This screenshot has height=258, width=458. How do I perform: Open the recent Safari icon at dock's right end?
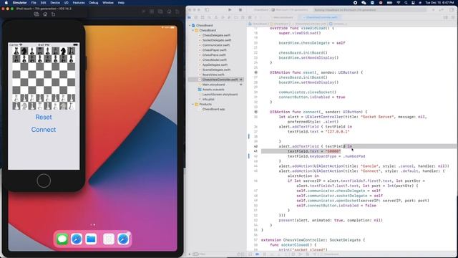click(x=123, y=239)
